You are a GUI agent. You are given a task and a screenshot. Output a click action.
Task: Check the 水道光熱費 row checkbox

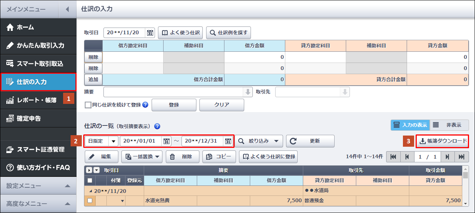(x=90, y=200)
